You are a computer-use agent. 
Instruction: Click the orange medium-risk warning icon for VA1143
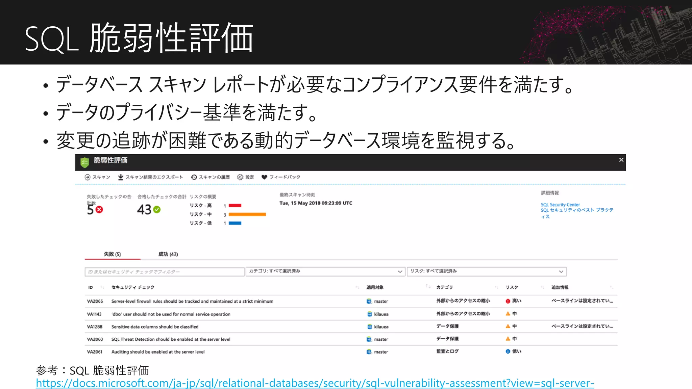(x=508, y=313)
